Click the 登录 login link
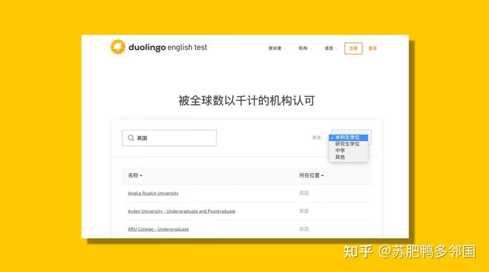Image resolution: width=489 pixels, height=272 pixels. click(x=373, y=48)
